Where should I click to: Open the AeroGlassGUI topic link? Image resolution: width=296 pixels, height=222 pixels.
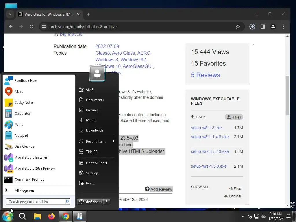138,66
